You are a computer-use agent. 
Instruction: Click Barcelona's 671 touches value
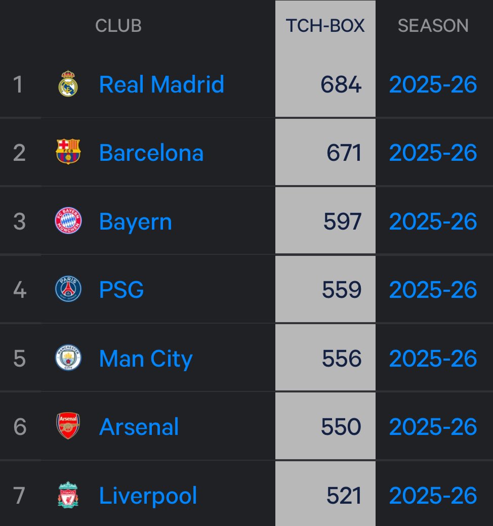pos(344,153)
